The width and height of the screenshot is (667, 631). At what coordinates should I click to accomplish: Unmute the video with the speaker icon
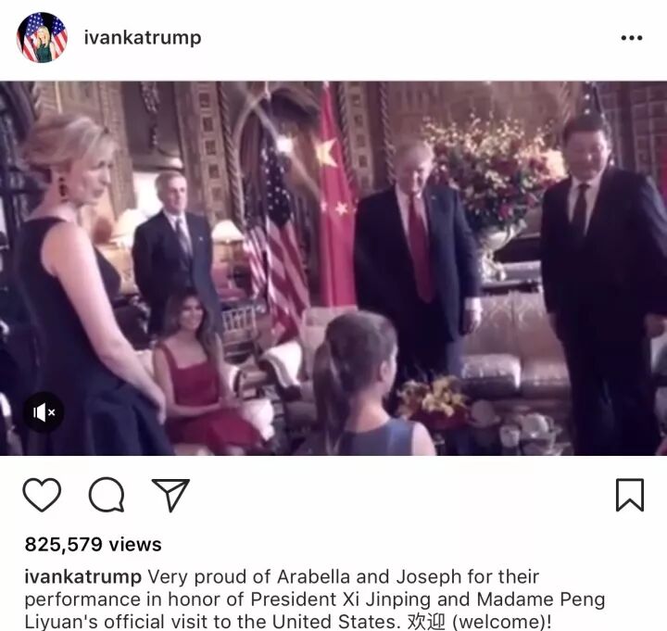pos(44,412)
